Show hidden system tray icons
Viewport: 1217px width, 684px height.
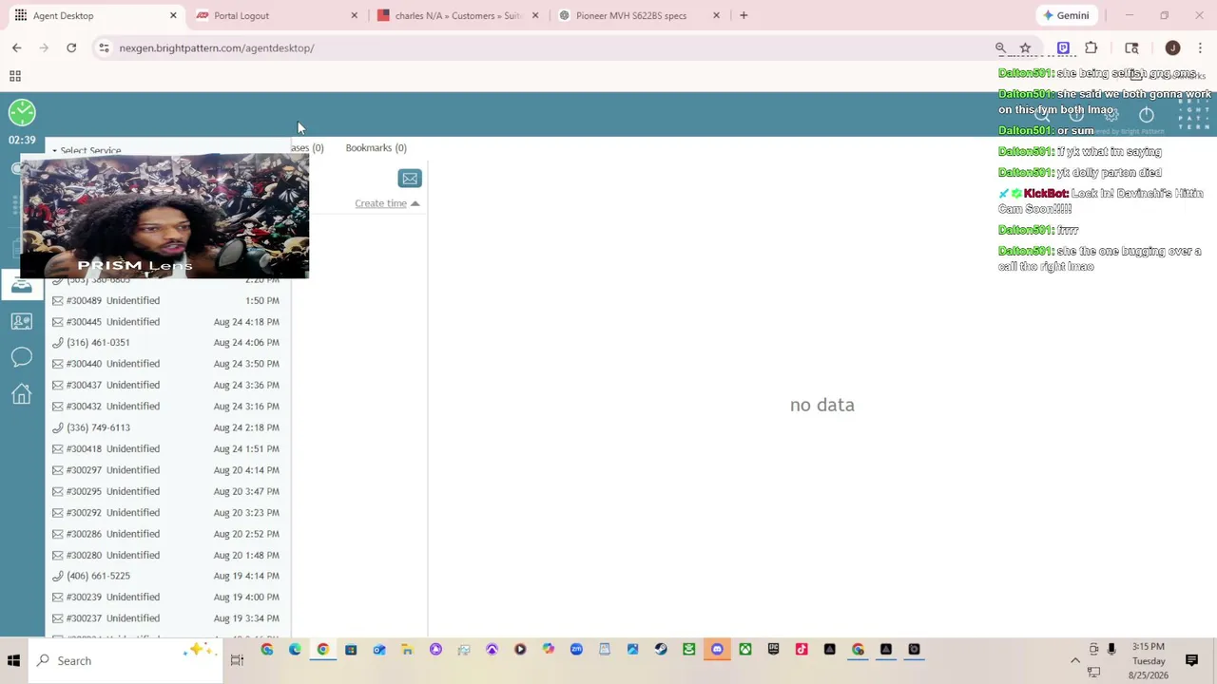coord(1075,660)
